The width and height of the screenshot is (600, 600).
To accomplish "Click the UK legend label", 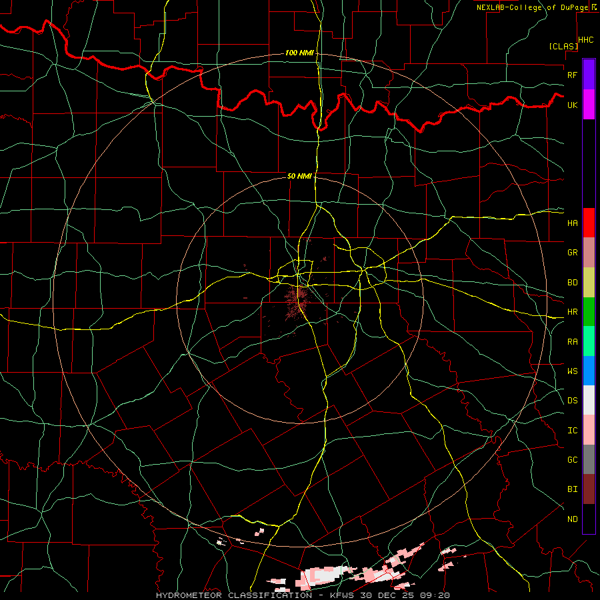I will (572, 105).
